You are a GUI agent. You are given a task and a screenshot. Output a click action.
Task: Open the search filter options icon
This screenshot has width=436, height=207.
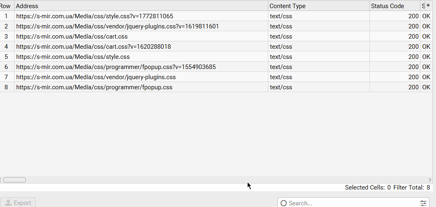pos(423,203)
